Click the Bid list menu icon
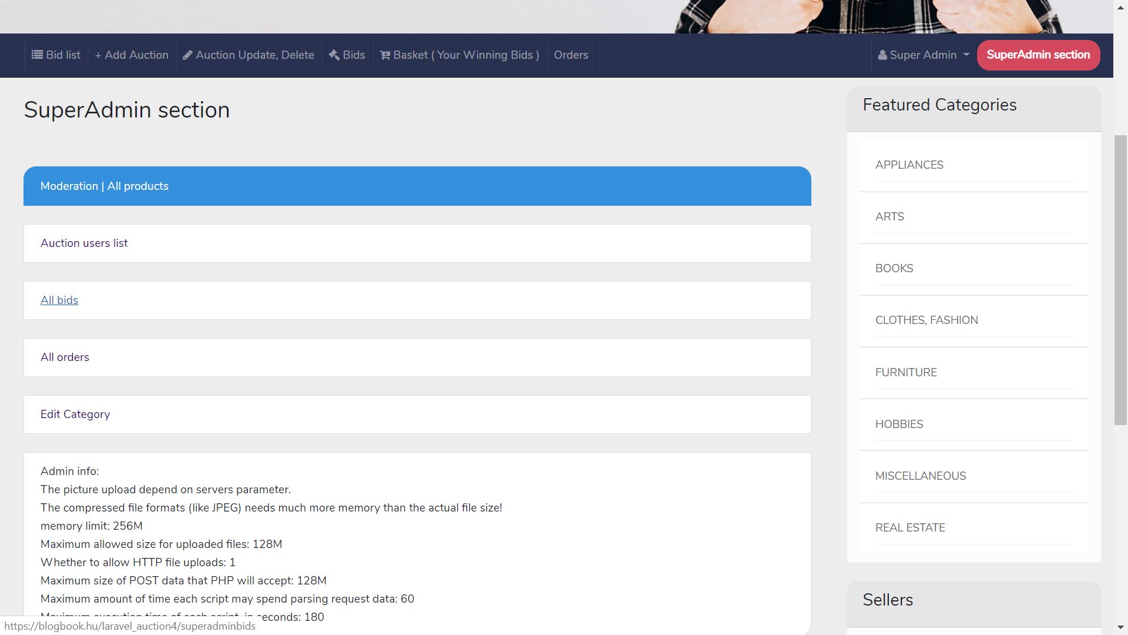 point(37,55)
